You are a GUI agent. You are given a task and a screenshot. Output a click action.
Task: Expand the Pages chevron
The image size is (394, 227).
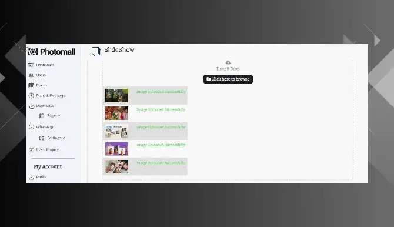pyautogui.click(x=59, y=115)
